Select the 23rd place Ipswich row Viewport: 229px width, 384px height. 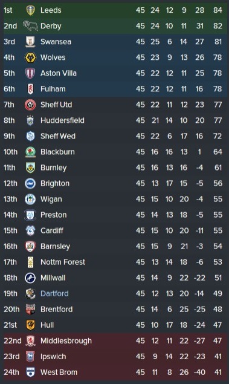coord(115,357)
